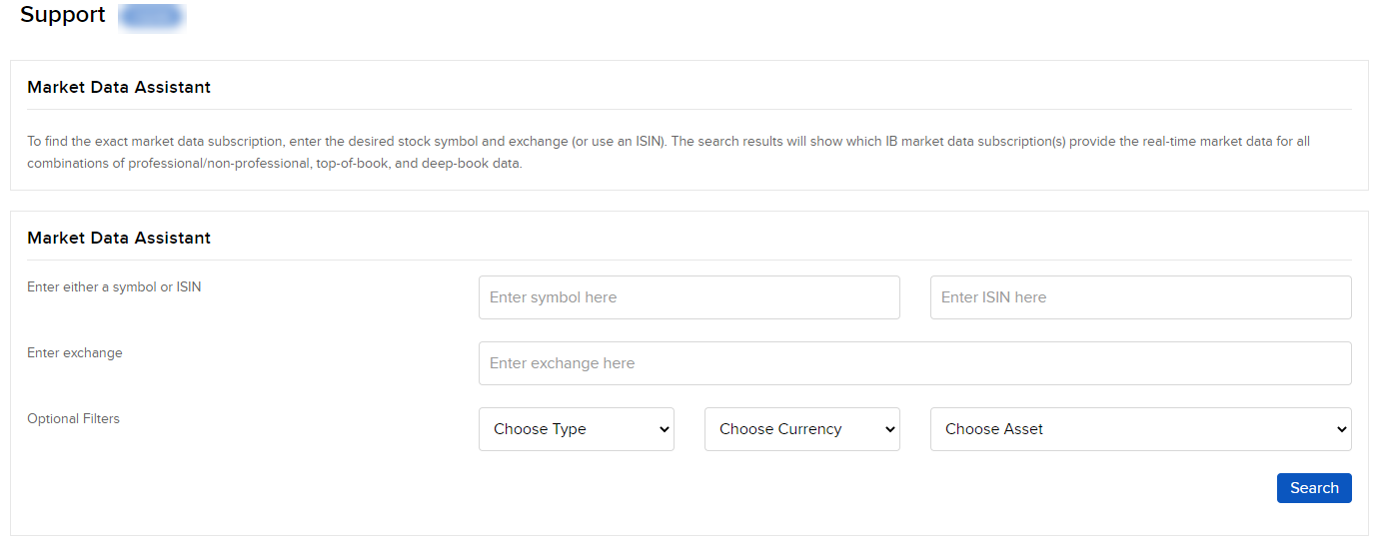This screenshot has height=544, width=1378.
Task: Click the 'Enter exchange here' text field
Action: pyautogui.click(x=914, y=363)
